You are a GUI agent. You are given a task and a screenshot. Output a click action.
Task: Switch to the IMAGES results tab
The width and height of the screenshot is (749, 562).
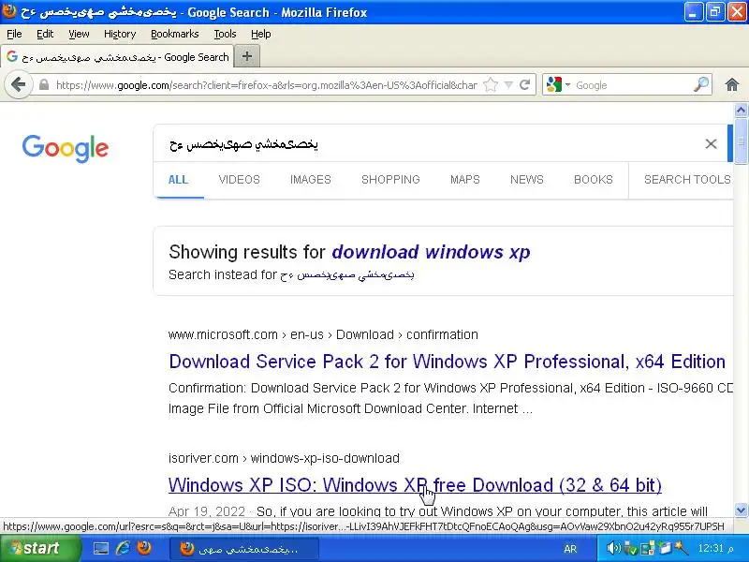click(x=311, y=180)
